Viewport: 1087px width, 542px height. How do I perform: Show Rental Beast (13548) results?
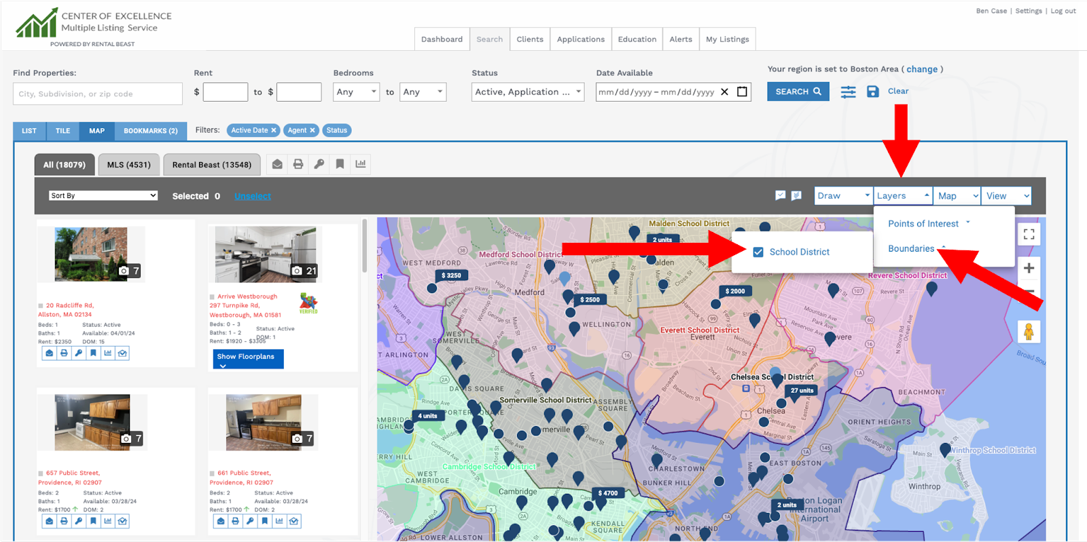point(212,165)
